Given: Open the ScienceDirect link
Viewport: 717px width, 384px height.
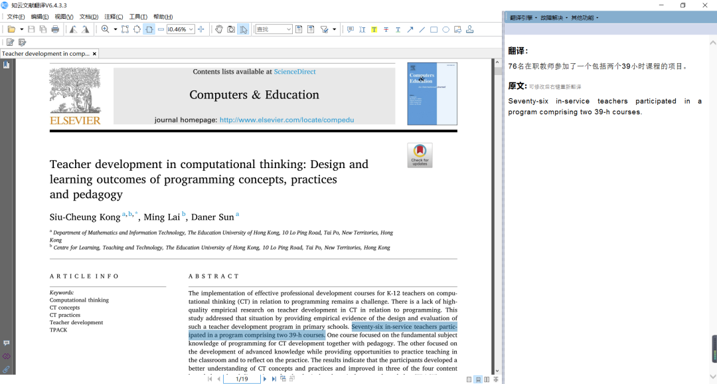Looking at the screenshot, I should pos(295,71).
